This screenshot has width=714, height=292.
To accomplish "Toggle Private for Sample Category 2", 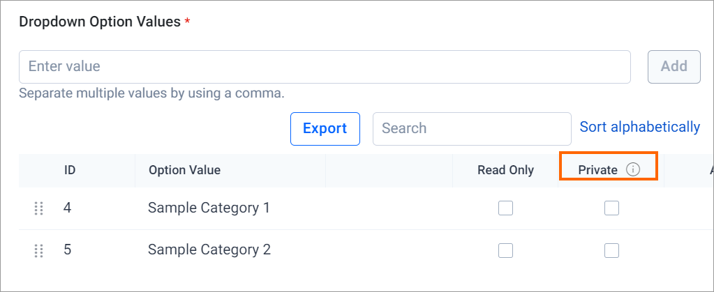I will click(611, 250).
